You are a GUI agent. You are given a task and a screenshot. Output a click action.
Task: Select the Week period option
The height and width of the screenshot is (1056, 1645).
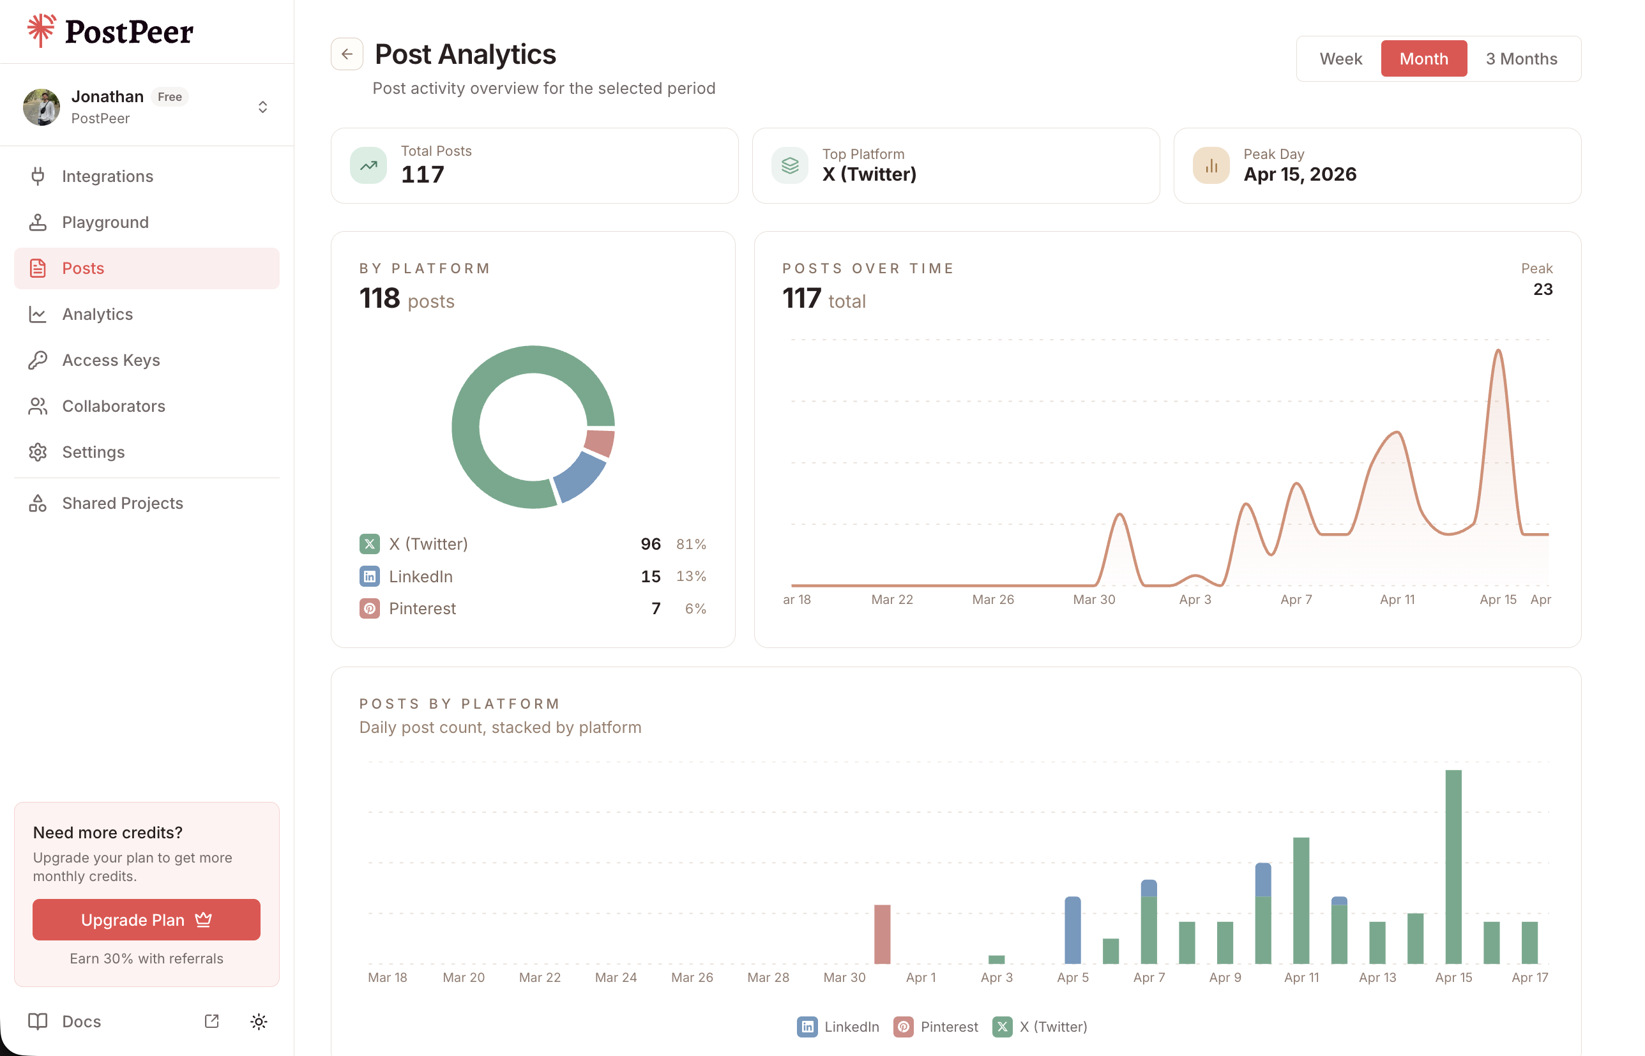pyautogui.click(x=1340, y=59)
